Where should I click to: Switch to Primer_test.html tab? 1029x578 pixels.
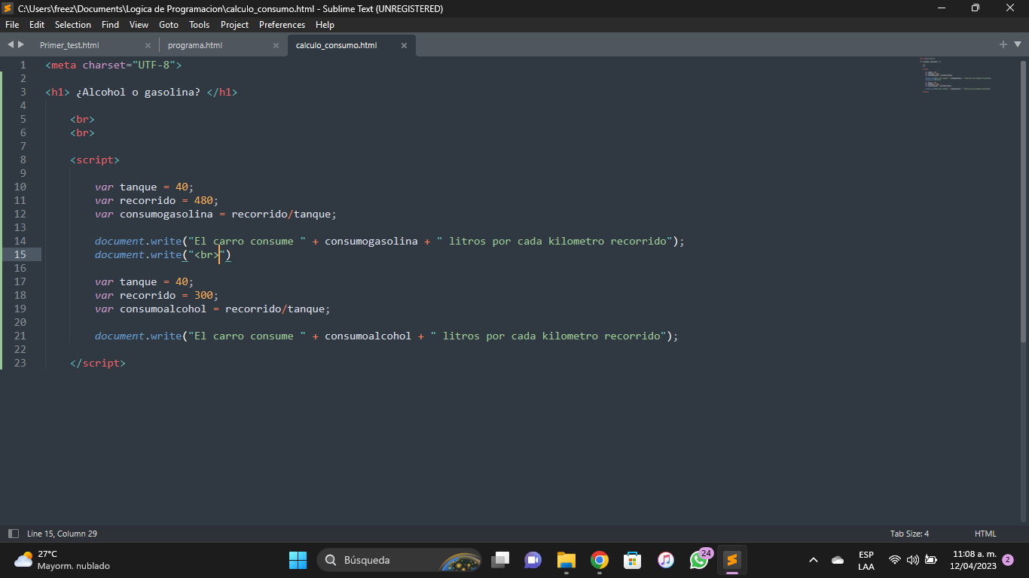point(69,45)
